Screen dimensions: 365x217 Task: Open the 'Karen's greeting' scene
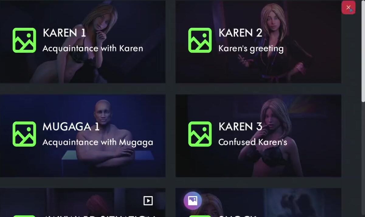point(251,49)
